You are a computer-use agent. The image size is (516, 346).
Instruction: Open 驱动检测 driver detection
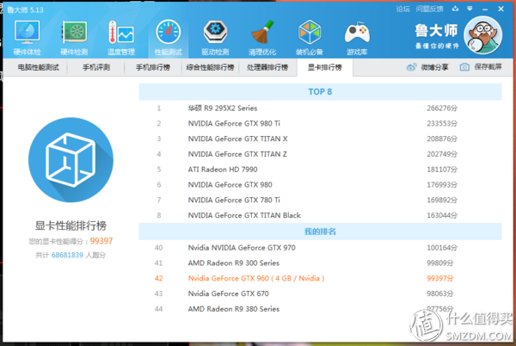click(x=214, y=36)
